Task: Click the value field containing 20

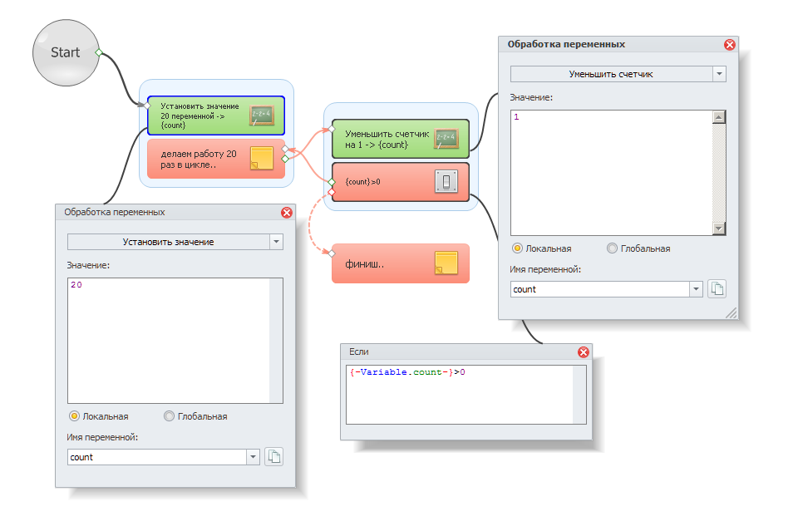Action: (175, 341)
